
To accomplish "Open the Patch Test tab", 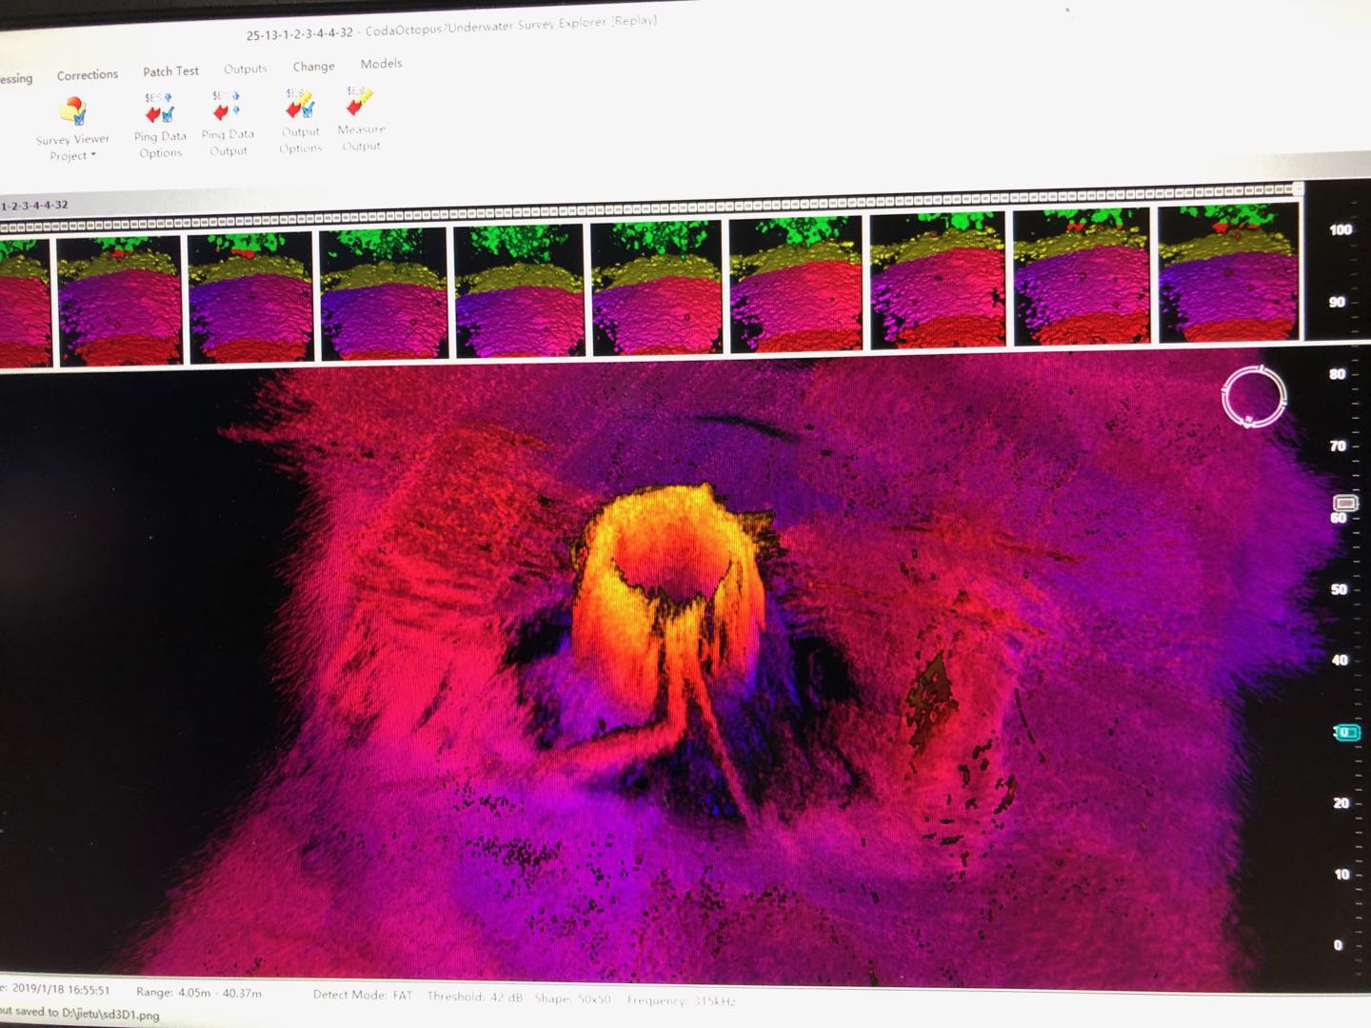I will click(x=170, y=71).
